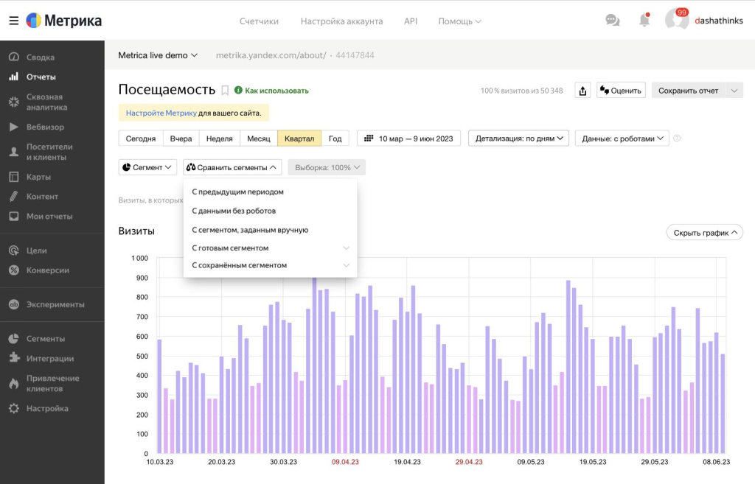Set the period to Год
The image size is (755, 484).
[x=335, y=138]
